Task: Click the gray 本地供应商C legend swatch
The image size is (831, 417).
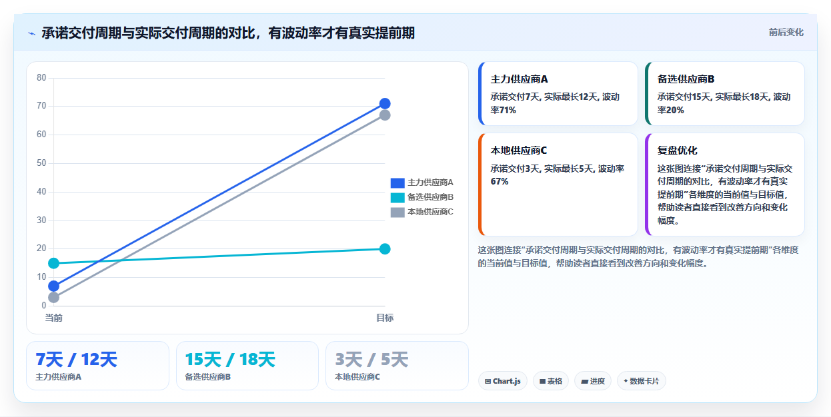Action: [397, 212]
